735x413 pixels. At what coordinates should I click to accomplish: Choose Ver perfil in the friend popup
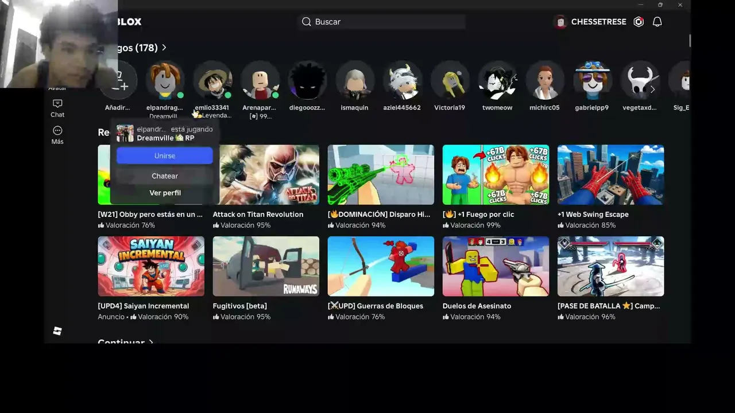coord(165,193)
